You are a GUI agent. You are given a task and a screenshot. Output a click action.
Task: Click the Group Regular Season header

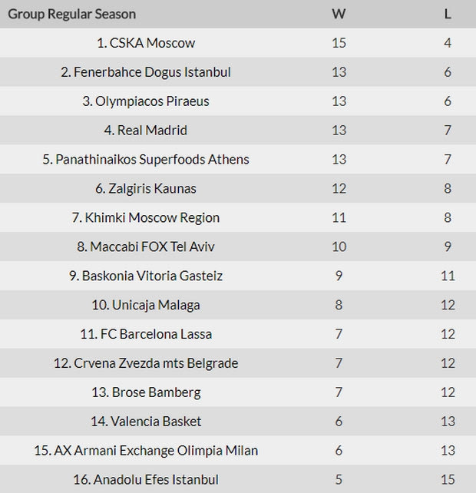(x=72, y=14)
